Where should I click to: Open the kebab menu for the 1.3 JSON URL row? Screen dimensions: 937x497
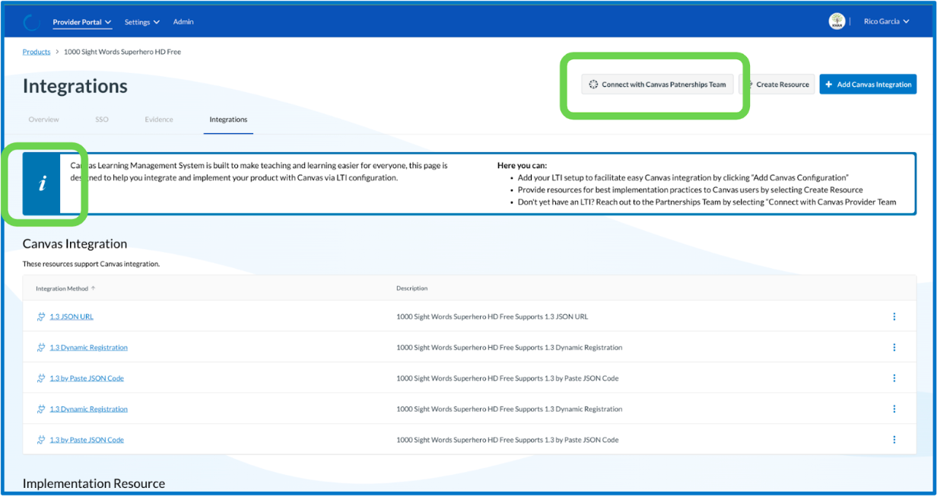click(x=894, y=317)
